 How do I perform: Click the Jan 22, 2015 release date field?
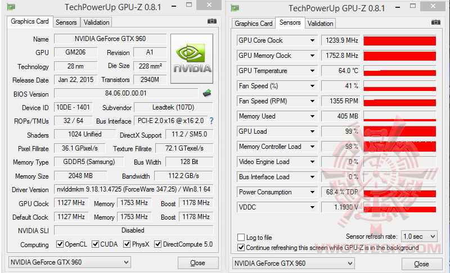(76, 80)
